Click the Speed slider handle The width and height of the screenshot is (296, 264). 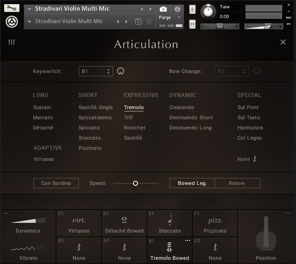tap(135, 183)
